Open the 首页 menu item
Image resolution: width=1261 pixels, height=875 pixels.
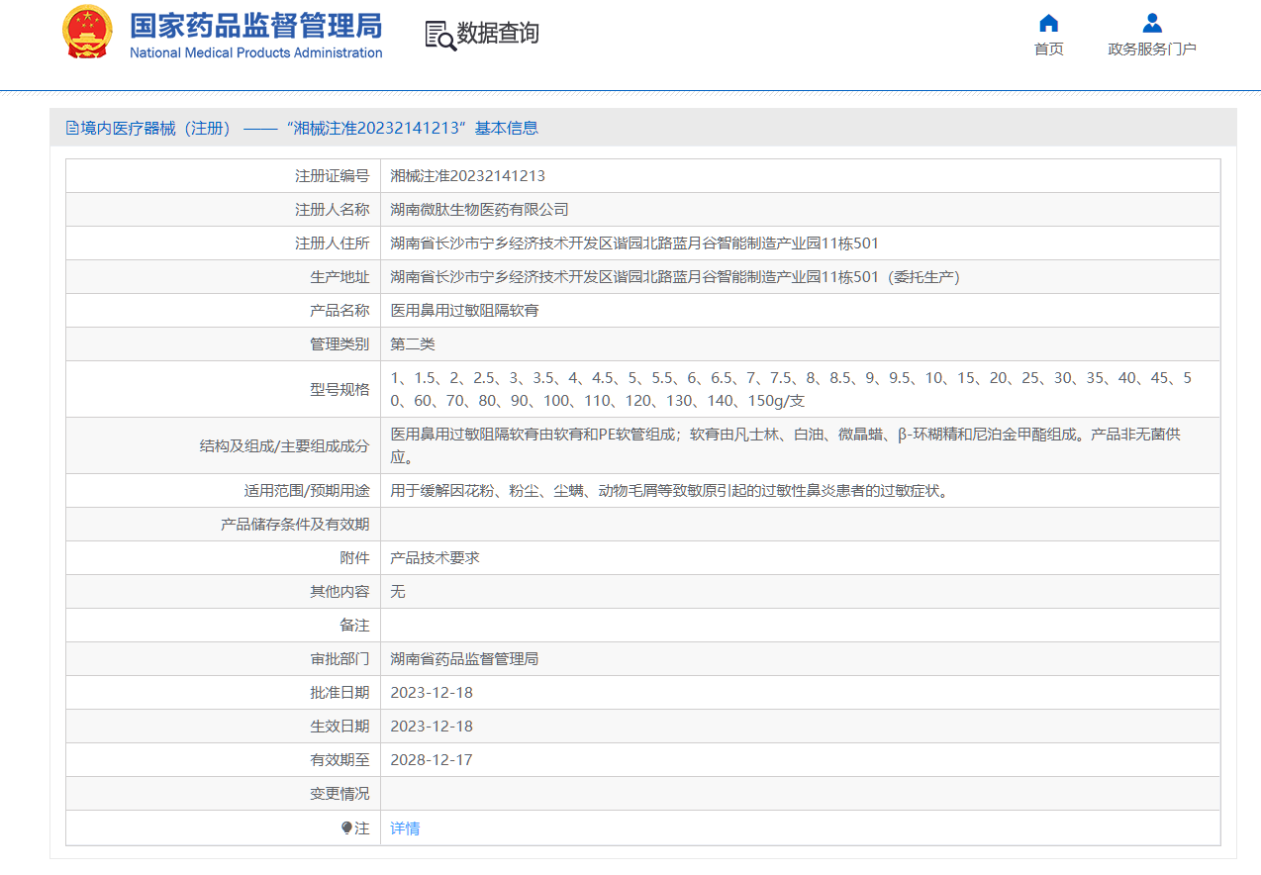coord(1048,49)
